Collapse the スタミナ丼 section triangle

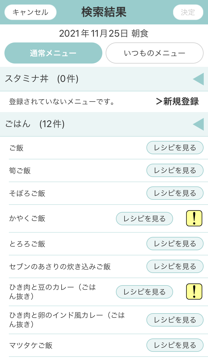(198, 79)
